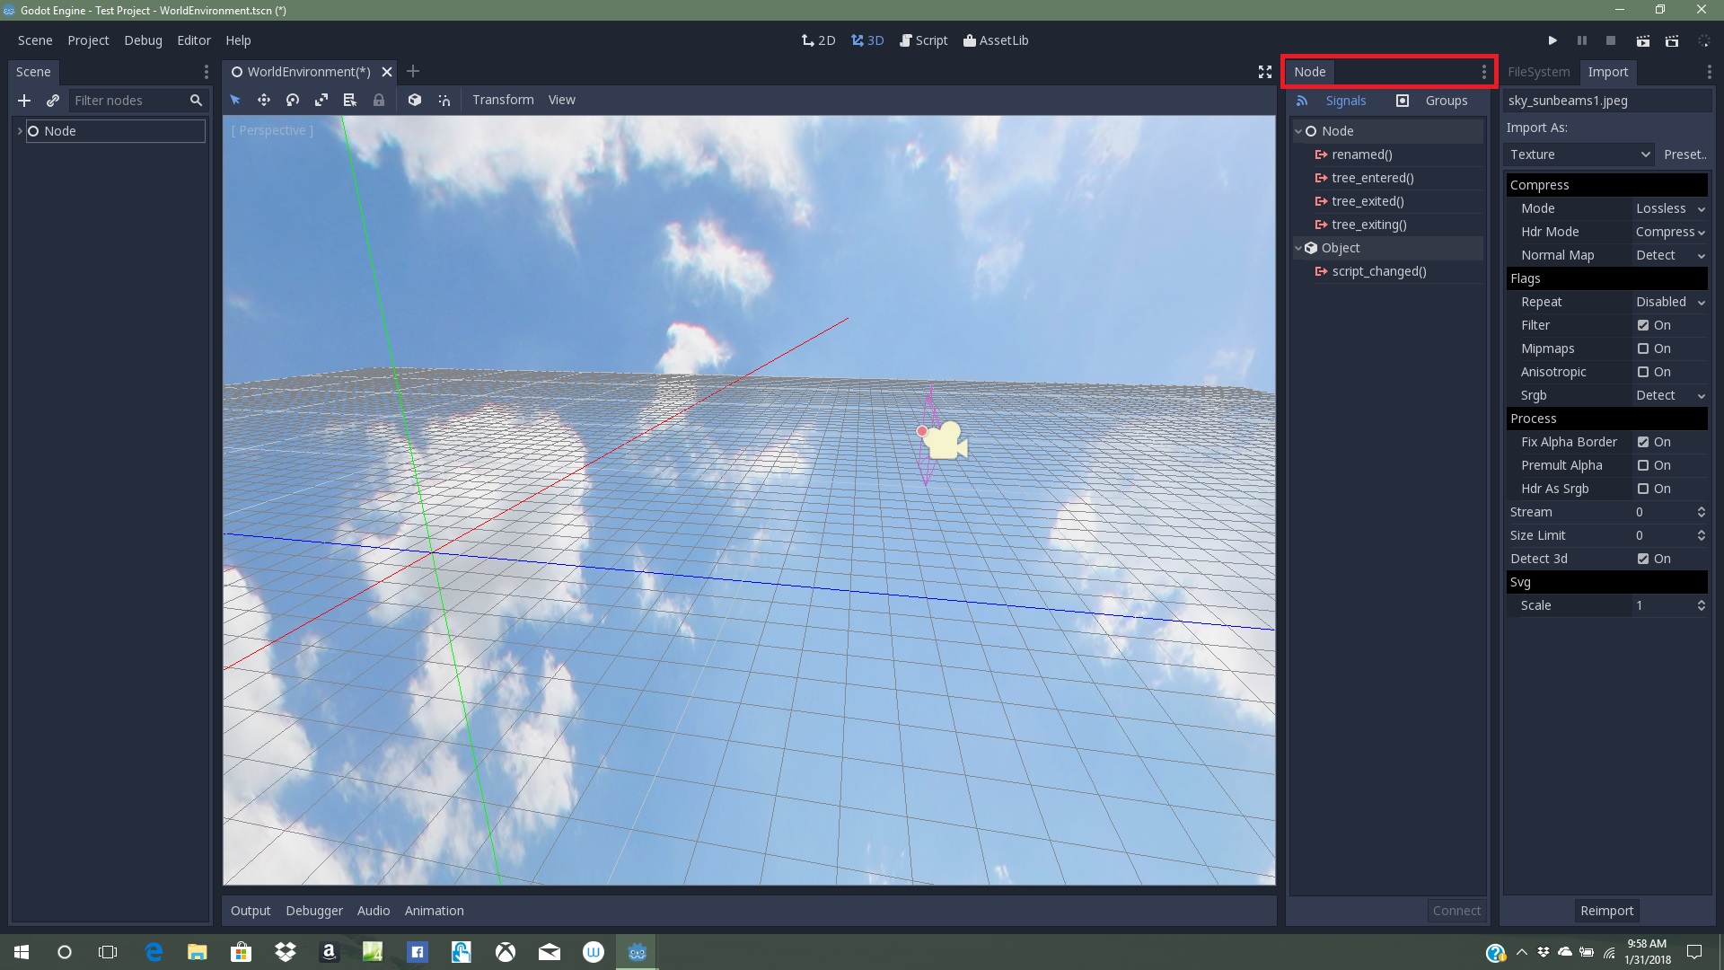1724x970 pixels.
Task: Expand the Node item in scene tree
Action: tap(20, 131)
